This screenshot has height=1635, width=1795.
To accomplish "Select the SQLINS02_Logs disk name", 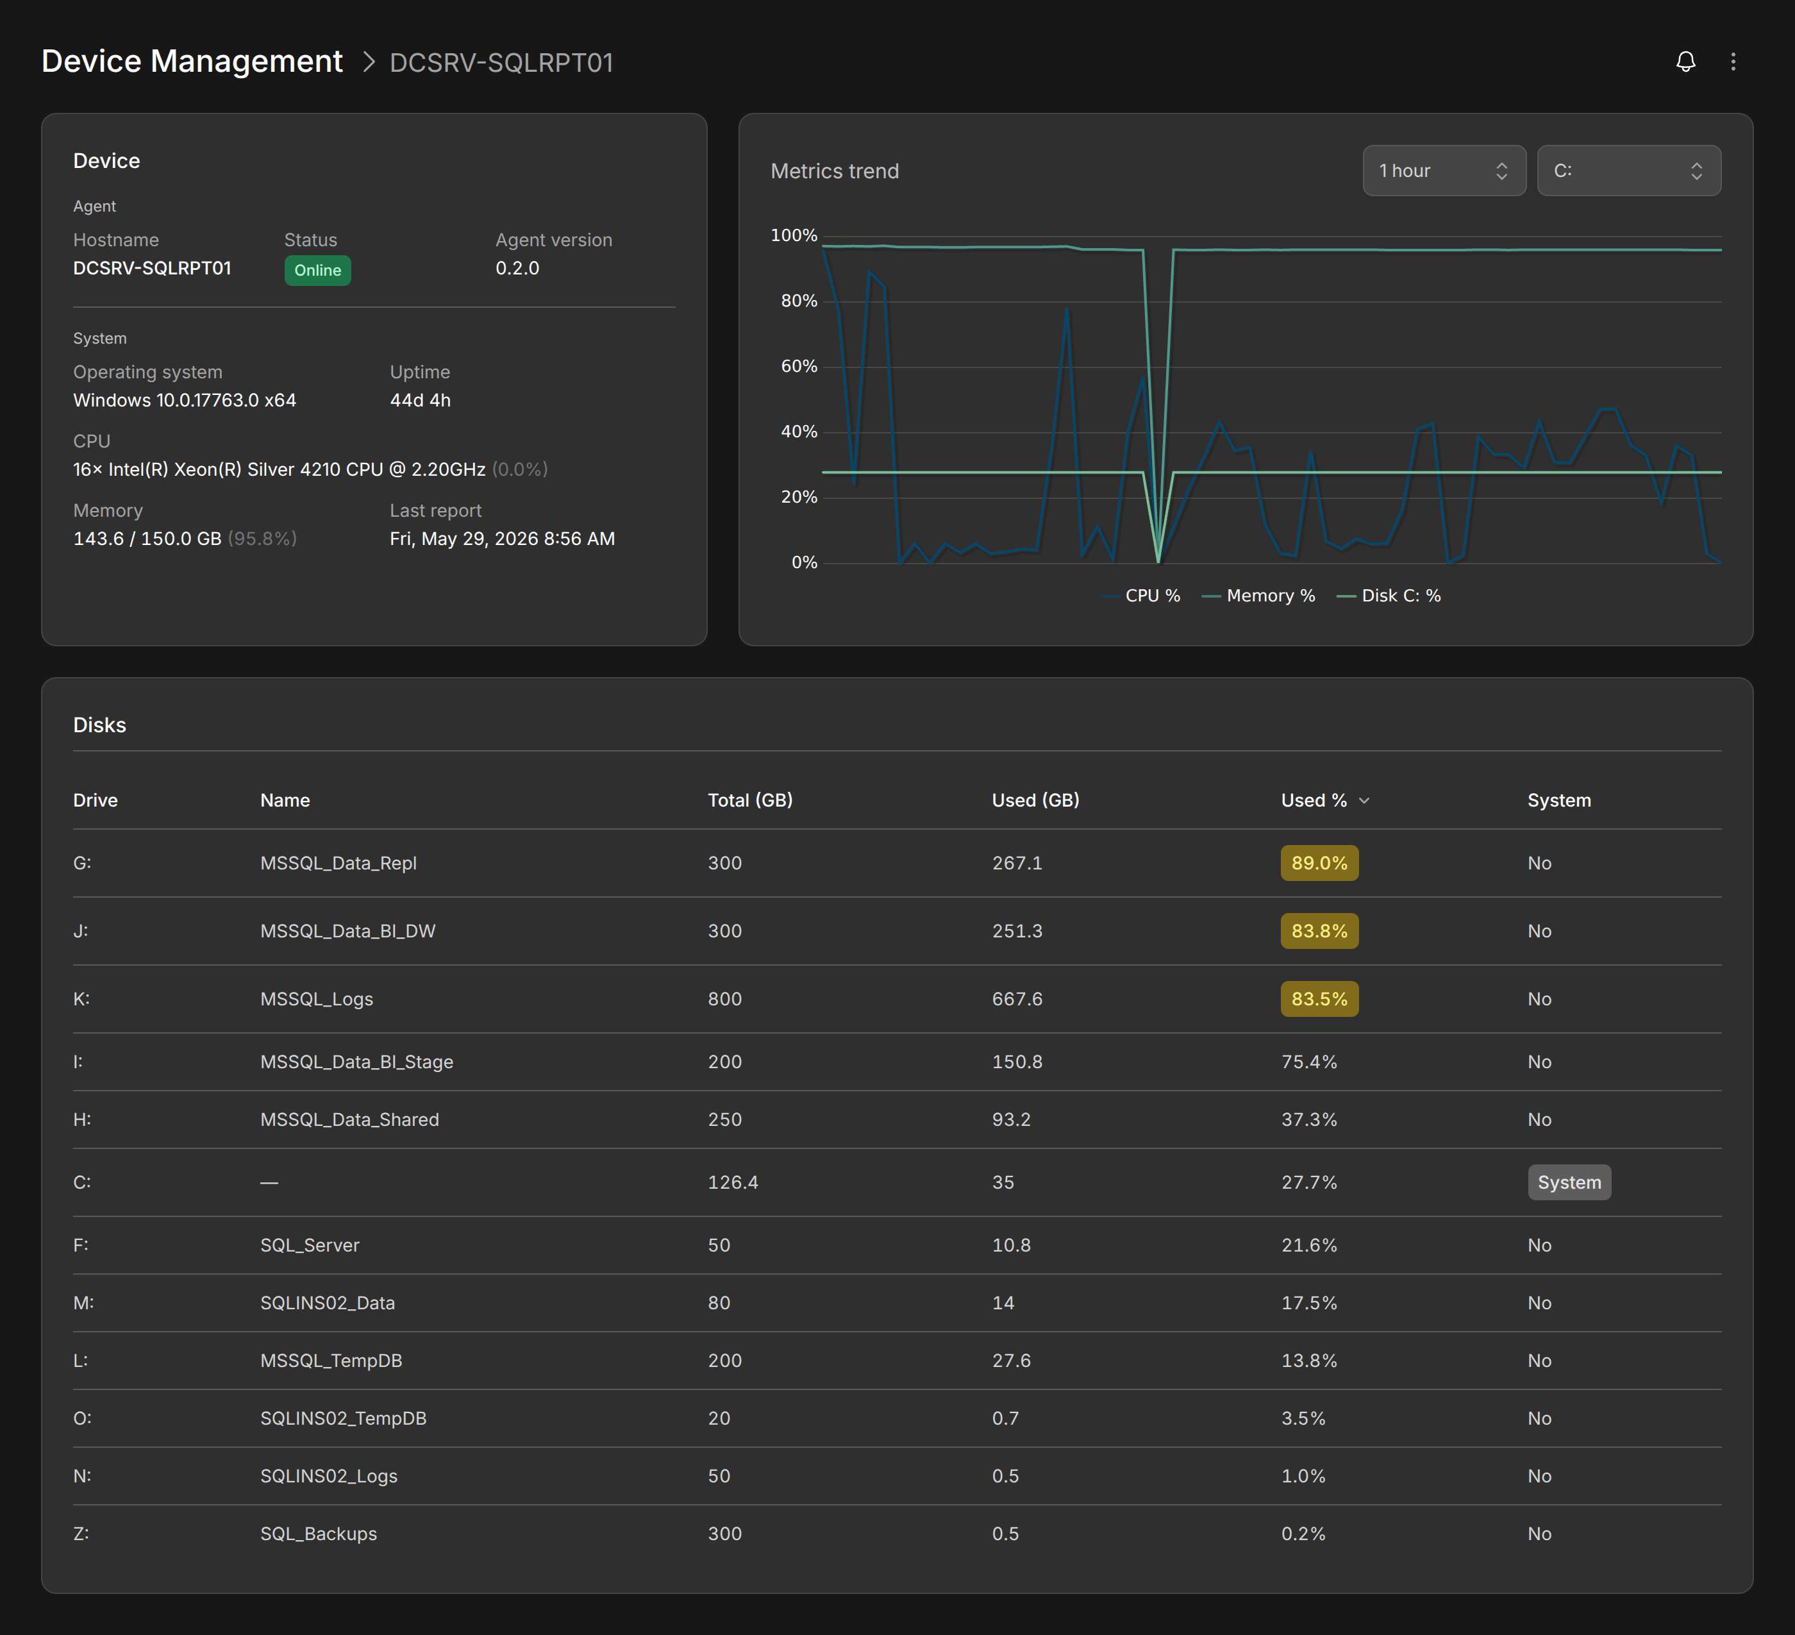I will tap(328, 1477).
